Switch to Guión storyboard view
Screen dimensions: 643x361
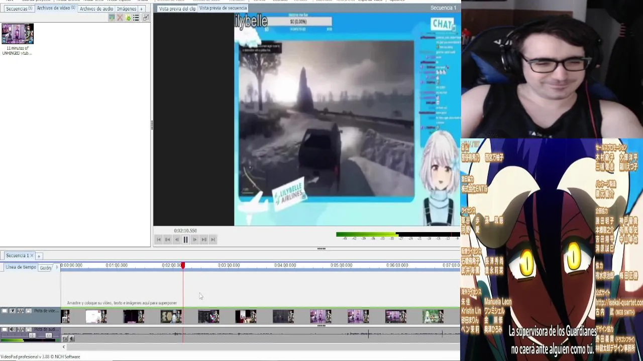point(46,268)
